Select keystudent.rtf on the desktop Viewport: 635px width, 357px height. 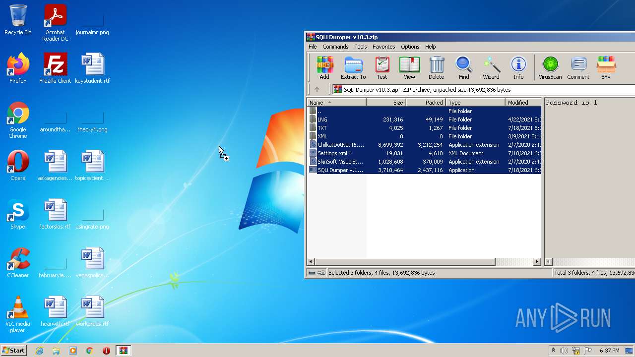92,68
